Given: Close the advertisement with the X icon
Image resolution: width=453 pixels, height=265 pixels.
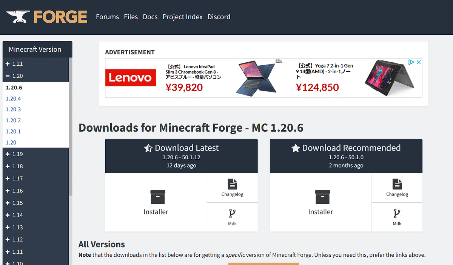Looking at the screenshot, I should [419, 62].
